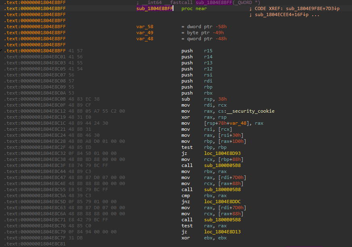
Task: Click address .text:00000001804E8C0B
Action: pos(35,99)
